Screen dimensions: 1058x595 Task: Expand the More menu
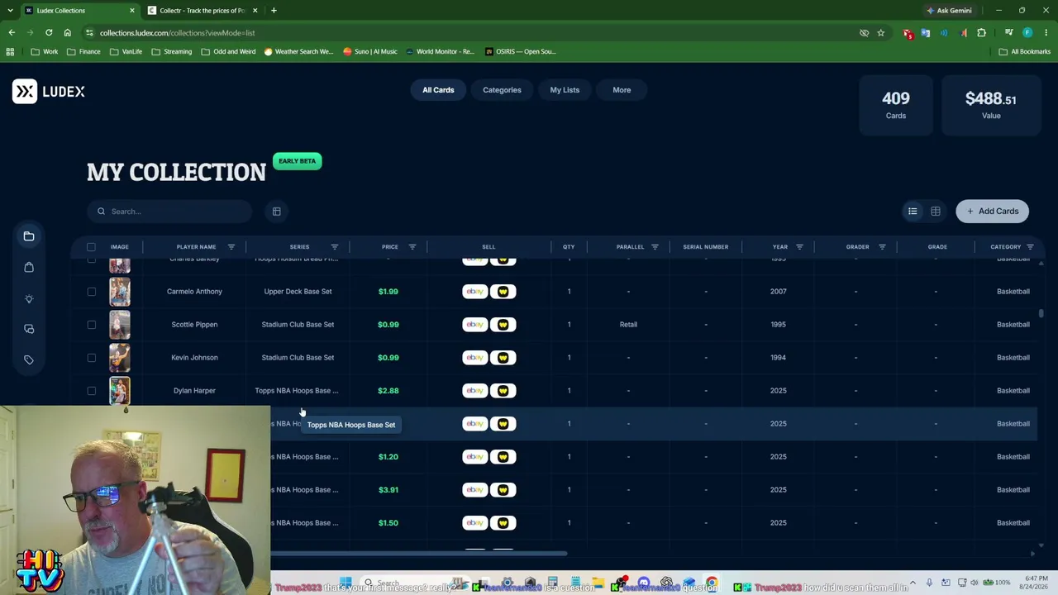click(622, 90)
